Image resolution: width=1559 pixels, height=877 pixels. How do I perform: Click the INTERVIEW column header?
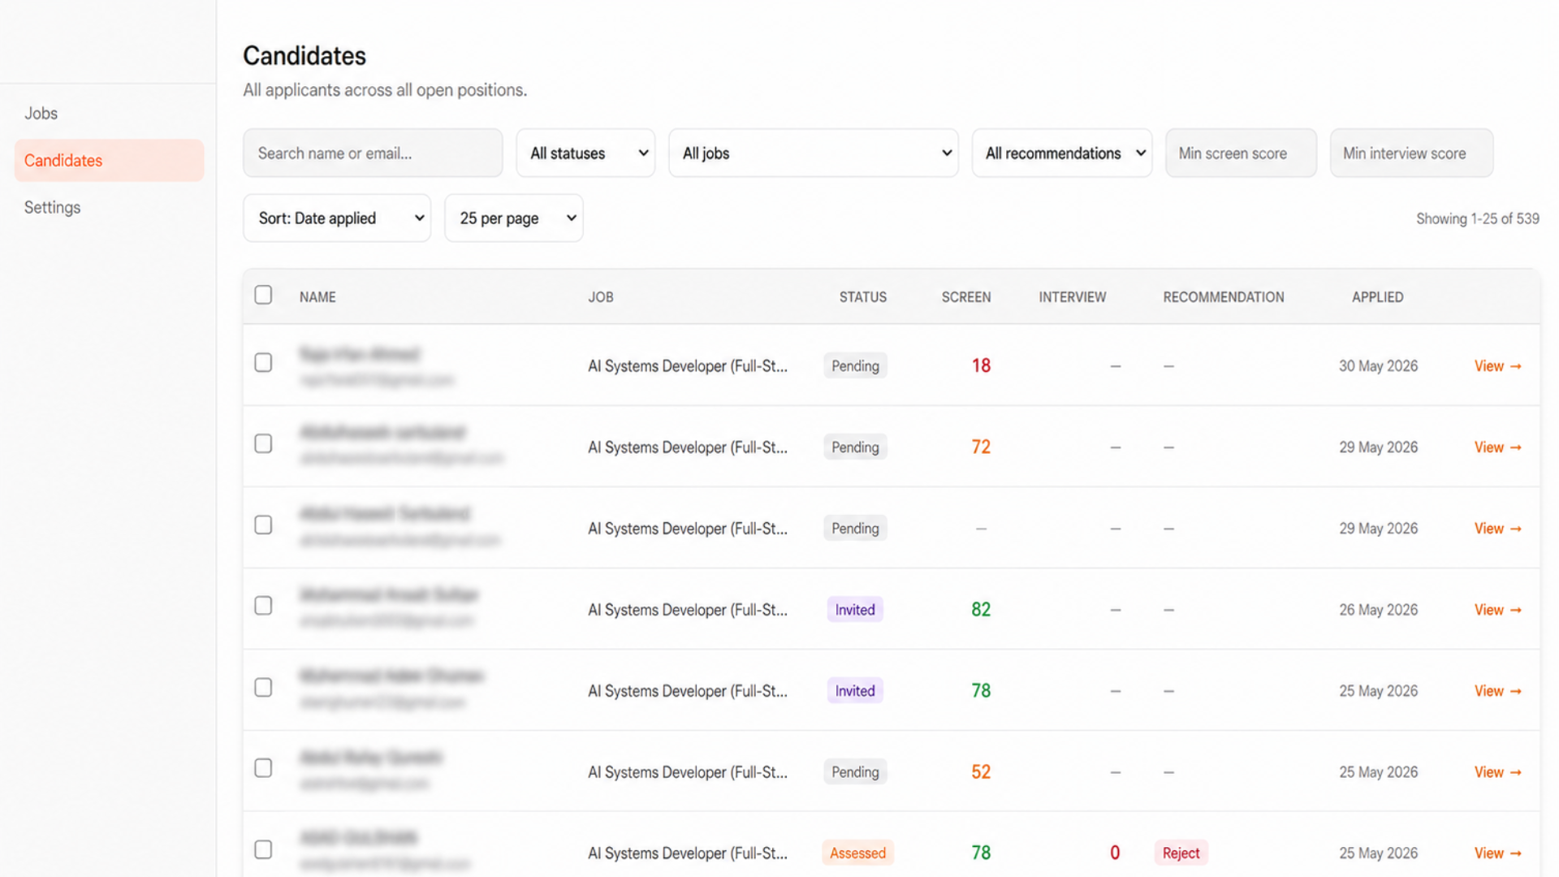point(1073,297)
